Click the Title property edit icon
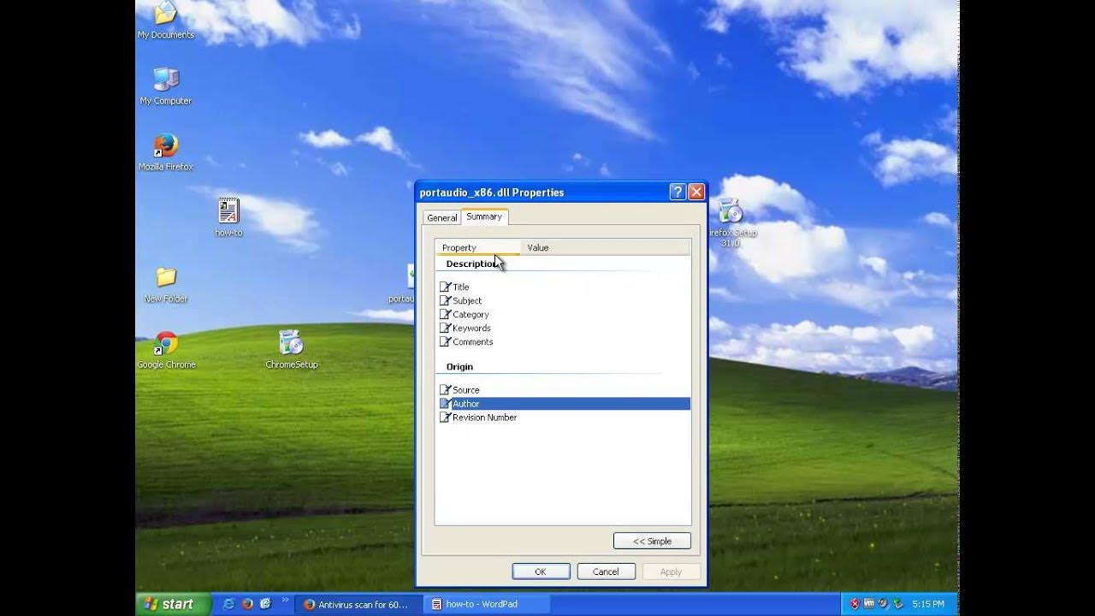Viewport: 1095px width, 616px height. click(x=445, y=287)
